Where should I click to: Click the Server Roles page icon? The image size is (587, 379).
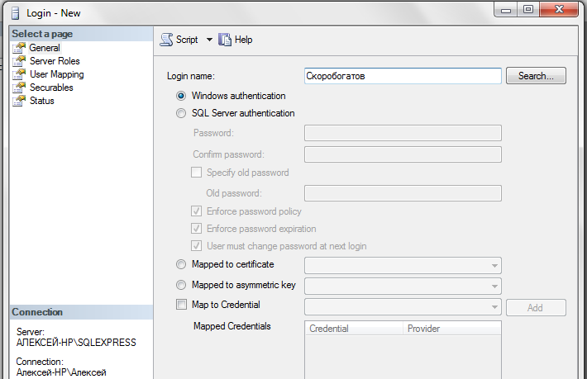(x=19, y=61)
